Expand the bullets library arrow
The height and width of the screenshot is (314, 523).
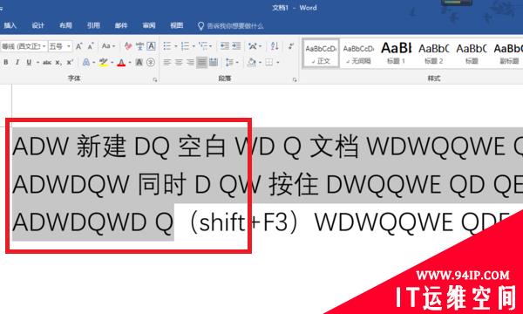175,46
